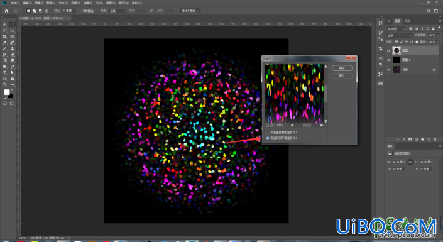Toggle lock all layer attributes icon

pos(417,42)
